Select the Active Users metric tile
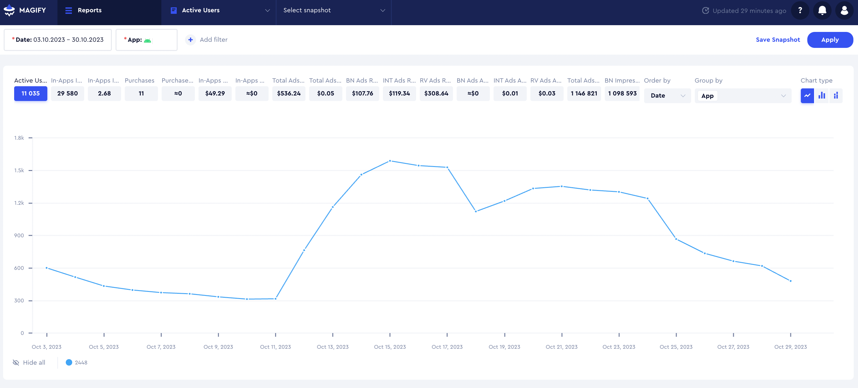Viewport: 858px width, 388px height. coord(31,94)
